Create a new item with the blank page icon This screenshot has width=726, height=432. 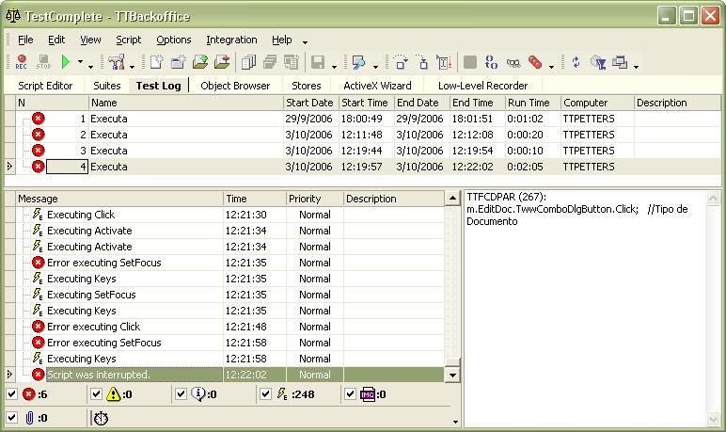click(156, 62)
